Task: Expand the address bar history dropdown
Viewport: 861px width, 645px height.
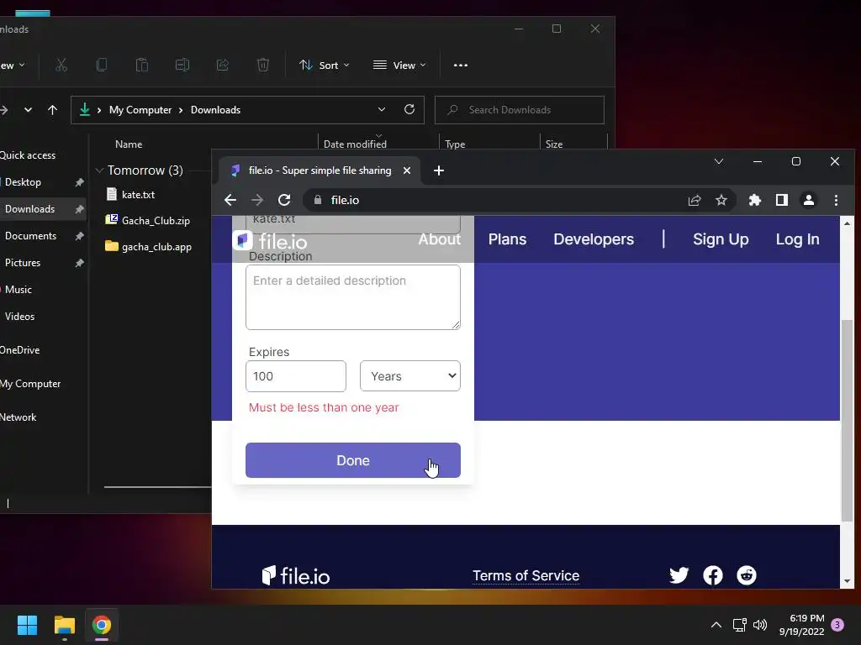Action: pos(382,109)
